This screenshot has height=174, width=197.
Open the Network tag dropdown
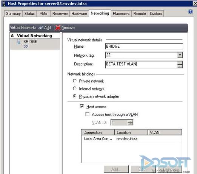(180, 55)
